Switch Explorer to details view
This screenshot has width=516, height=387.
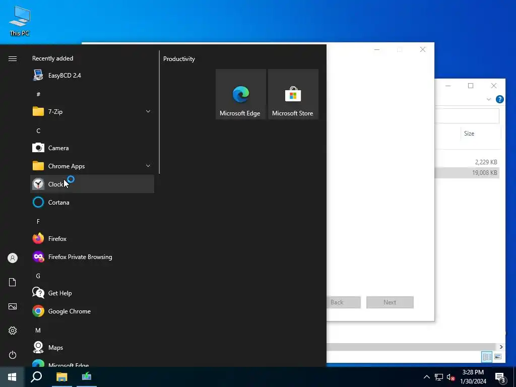click(487, 357)
